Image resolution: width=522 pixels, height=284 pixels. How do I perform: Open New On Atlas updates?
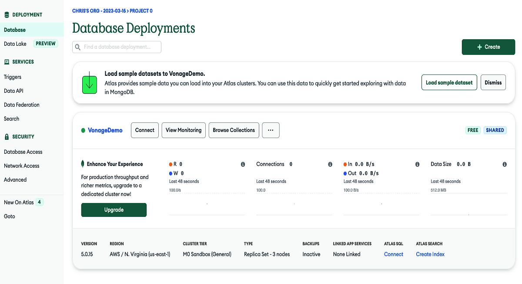click(x=19, y=203)
